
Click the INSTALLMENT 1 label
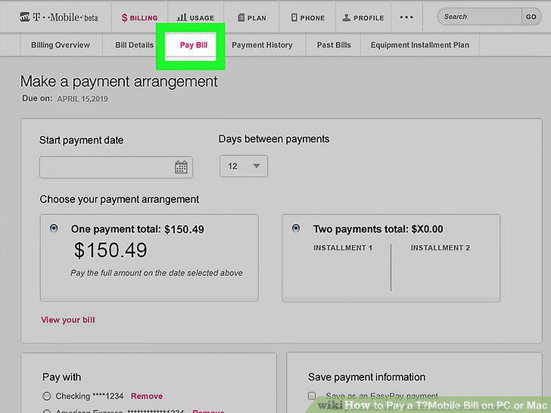(x=343, y=248)
